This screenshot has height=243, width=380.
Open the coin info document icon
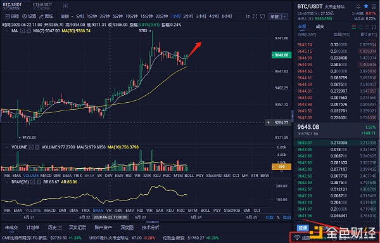coord(374,6)
